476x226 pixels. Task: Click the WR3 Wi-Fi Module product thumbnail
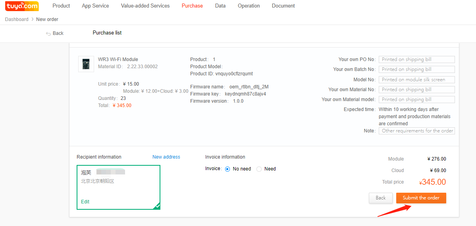coord(86,64)
